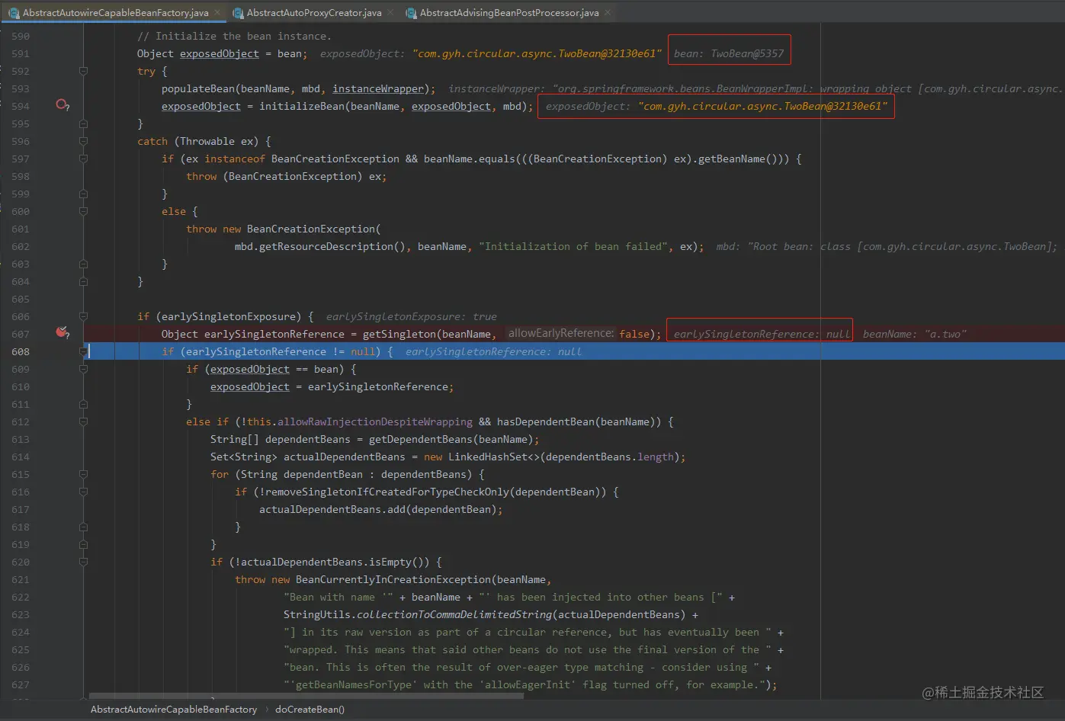The image size is (1065, 721).
Task: Click the fold end marker at line 604
Action: (x=84, y=281)
